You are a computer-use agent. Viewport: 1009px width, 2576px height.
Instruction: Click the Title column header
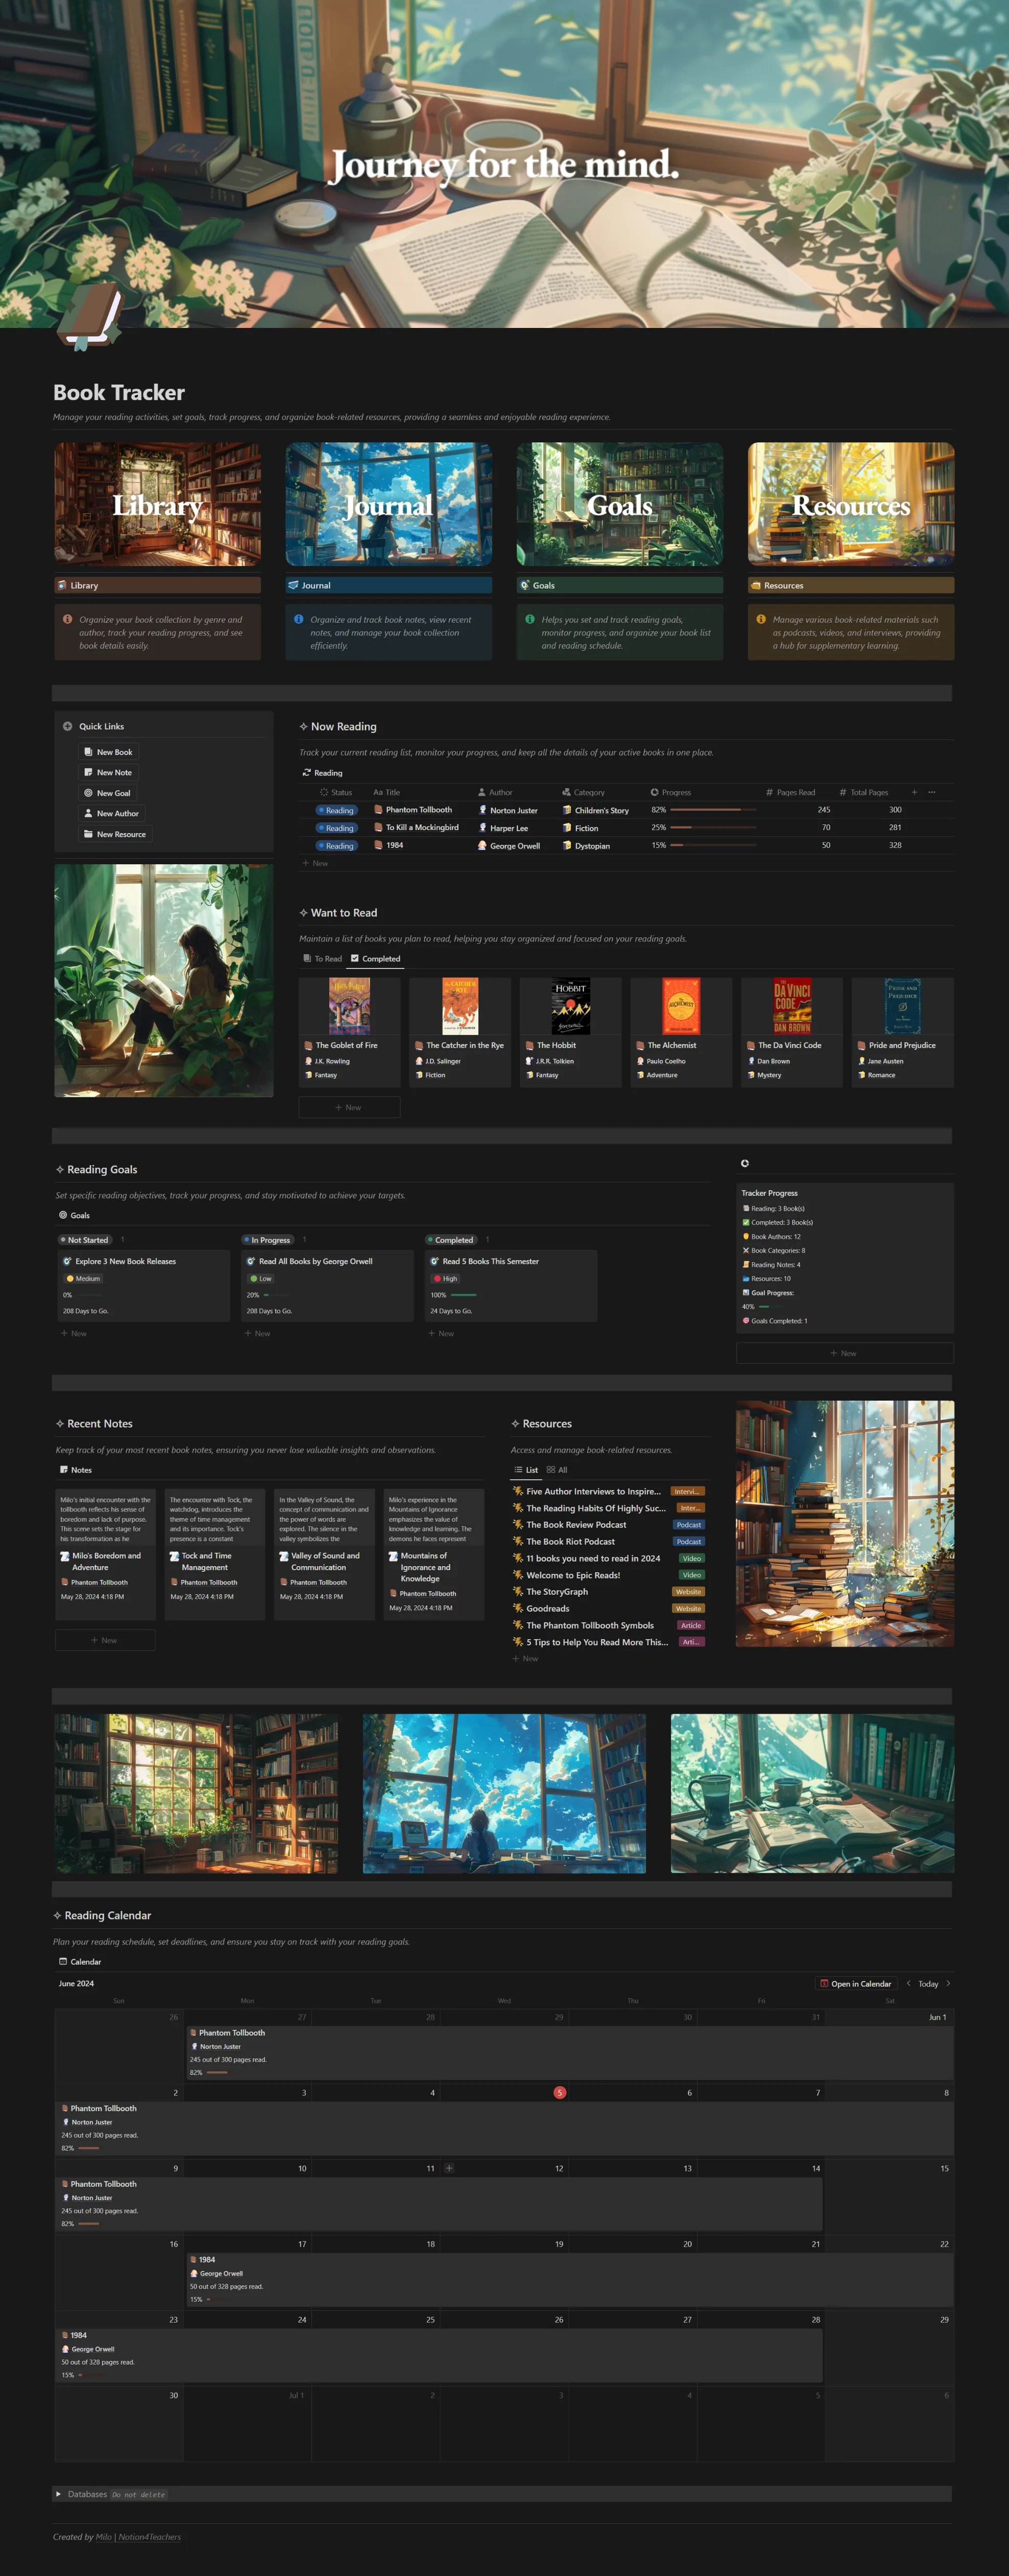click(387, 792)
